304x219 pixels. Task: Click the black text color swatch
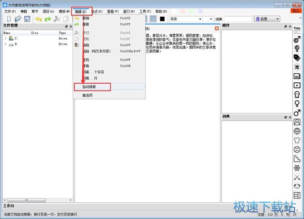162,19
